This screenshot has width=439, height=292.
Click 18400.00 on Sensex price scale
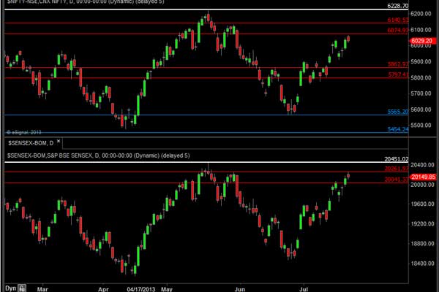point(422,263)
